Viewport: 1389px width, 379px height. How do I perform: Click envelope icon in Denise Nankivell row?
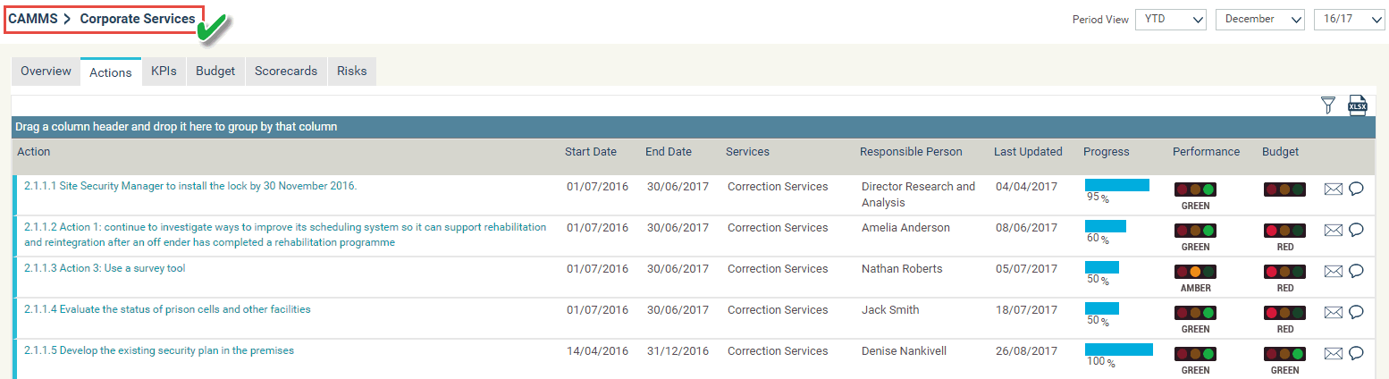1333,353
